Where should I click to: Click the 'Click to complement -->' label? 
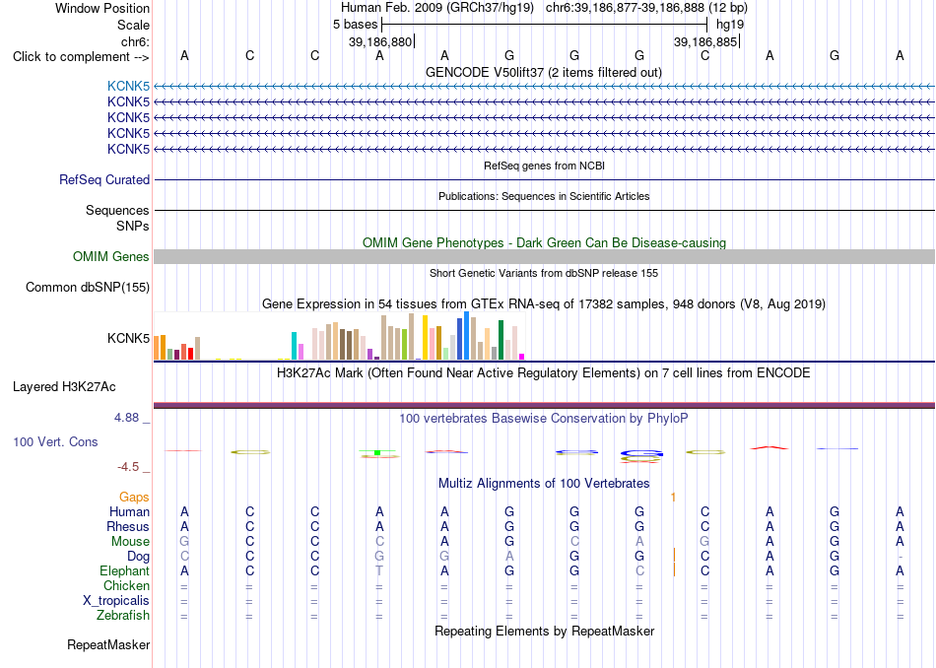(x=81, y=57)
